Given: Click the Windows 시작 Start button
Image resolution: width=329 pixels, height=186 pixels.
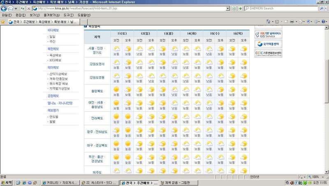Looking at the screenshot, I should (x=6, y=183).
